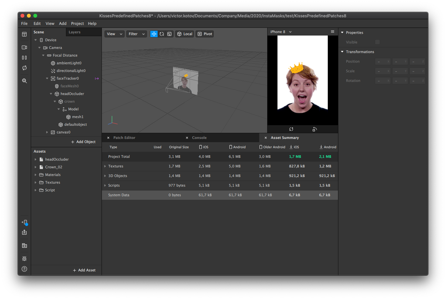This screenshot has width=446, height=299.
Task: Open the iPhone 8 device dropdown
Action: pyautogui.click(x=281, y=32)
